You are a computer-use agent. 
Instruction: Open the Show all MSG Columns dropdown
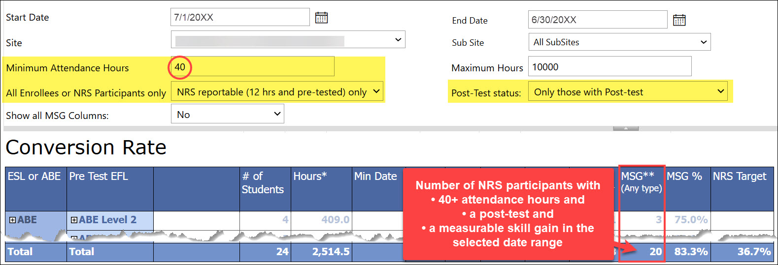[x=227, y=115]
